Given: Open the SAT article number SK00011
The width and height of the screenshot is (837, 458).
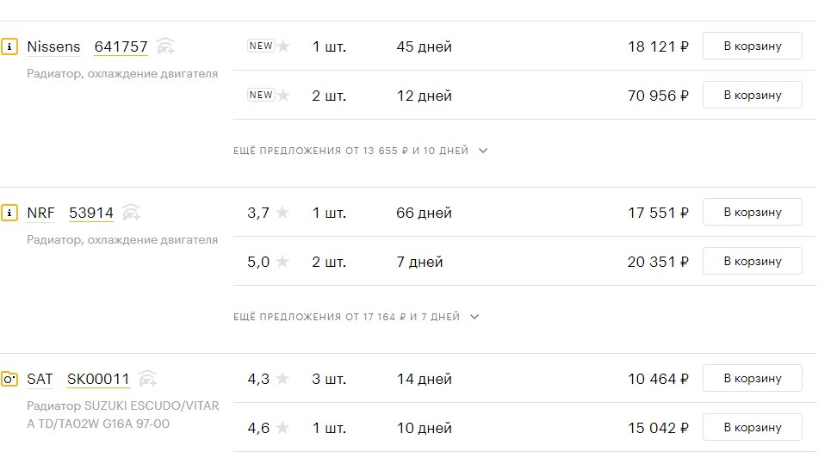Looking at the screenshot, I should point(98,379).
